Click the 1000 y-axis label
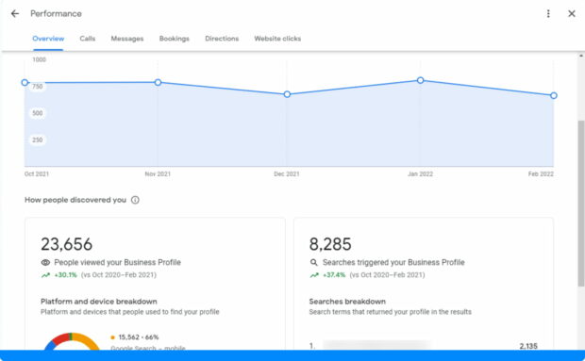This screenshot has width=585, height=361. tap(40, 59)
